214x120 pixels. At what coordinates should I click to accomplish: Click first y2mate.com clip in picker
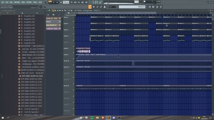pos(53,18)
